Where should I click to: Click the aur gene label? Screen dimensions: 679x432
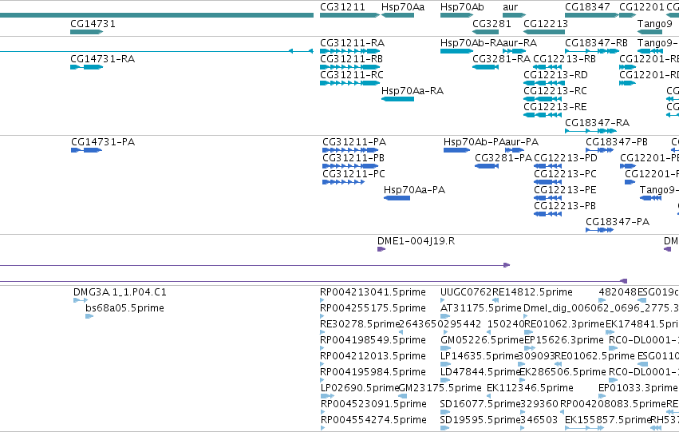point(510,7)
